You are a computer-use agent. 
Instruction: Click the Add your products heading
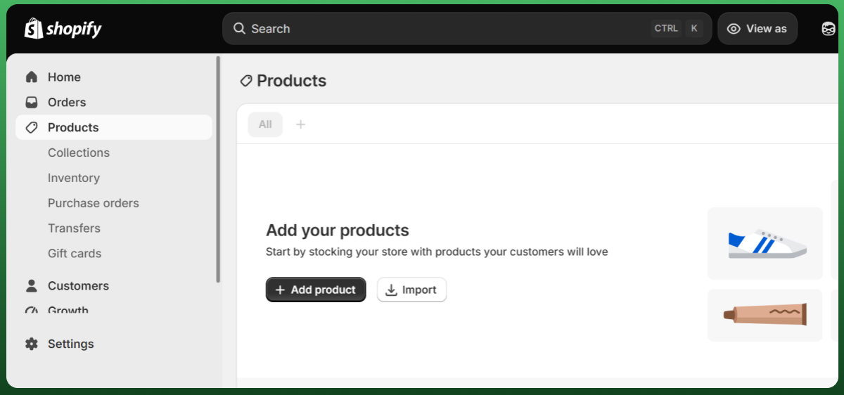(338, 230)
